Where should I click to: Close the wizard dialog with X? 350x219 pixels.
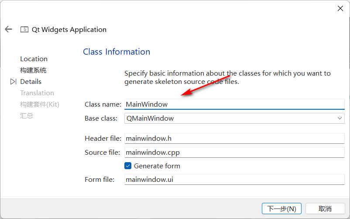(x=340, y=8)
